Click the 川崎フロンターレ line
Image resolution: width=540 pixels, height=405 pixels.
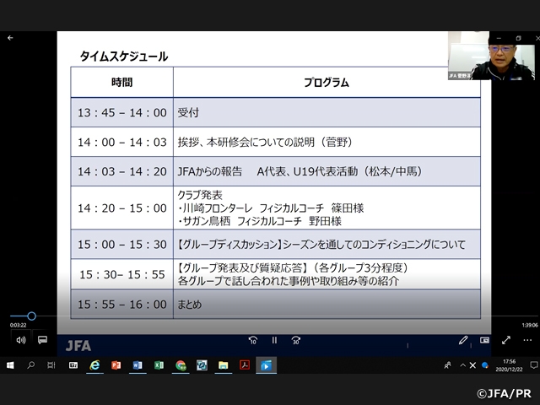(271, 208)
